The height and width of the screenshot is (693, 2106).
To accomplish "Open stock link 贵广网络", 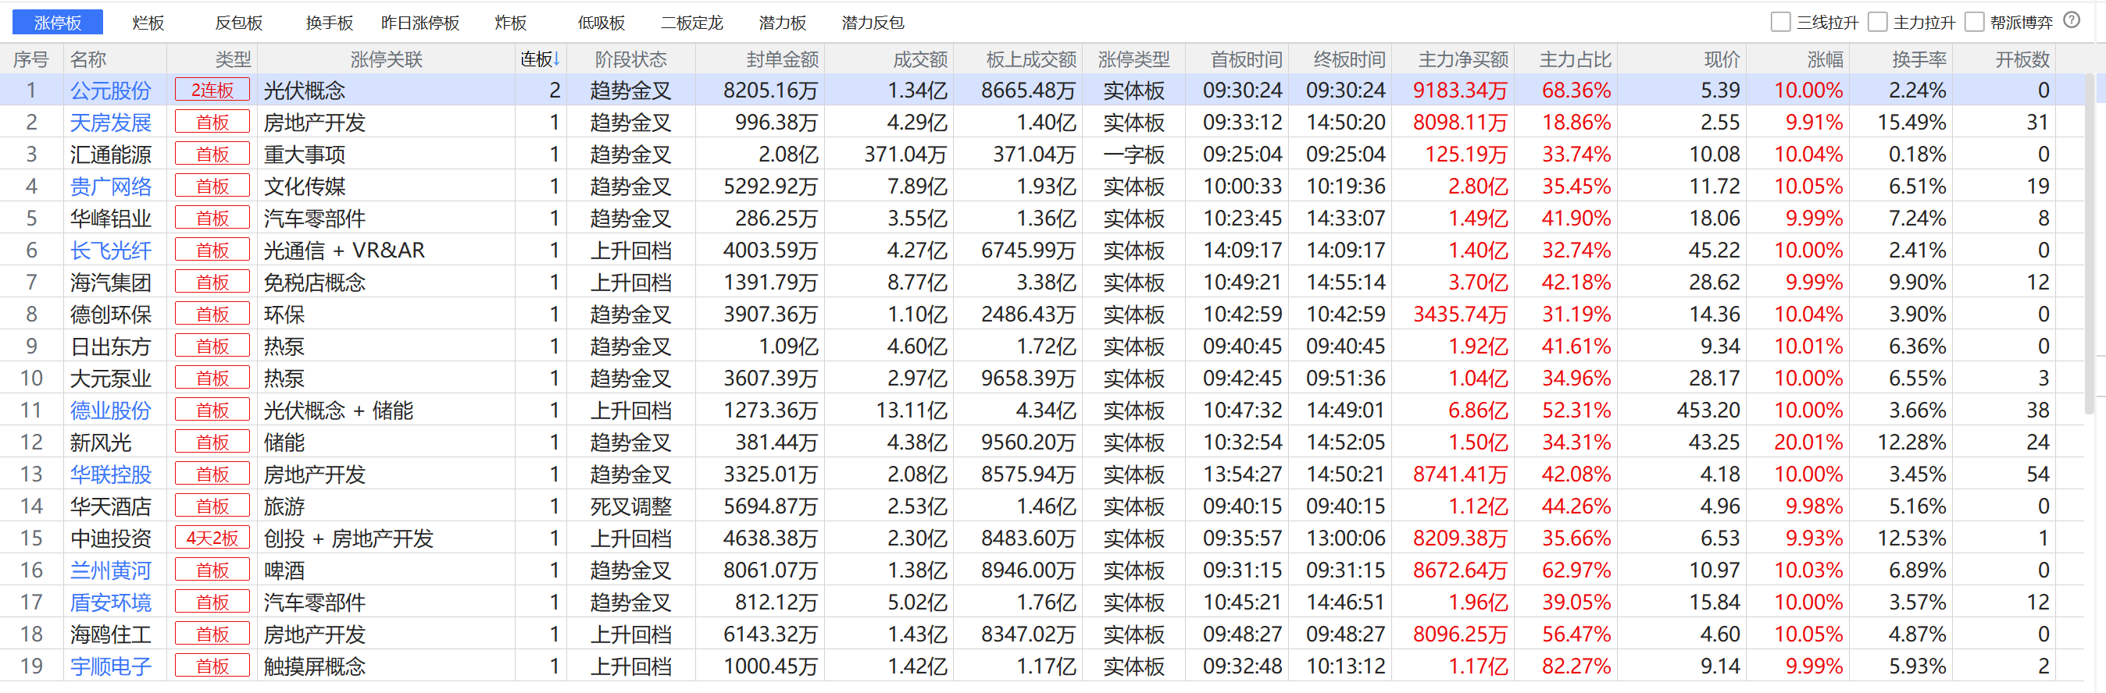I will point(110,187).
